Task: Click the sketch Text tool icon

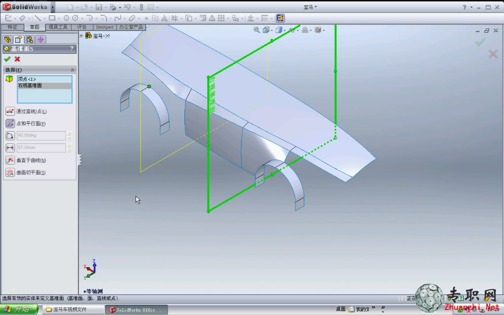Action: [164, 18]
